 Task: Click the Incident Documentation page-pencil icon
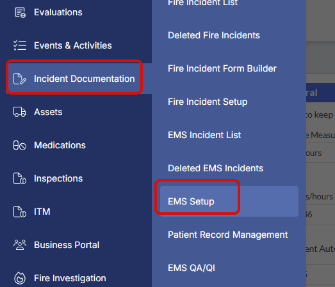(x=20, y=79)
